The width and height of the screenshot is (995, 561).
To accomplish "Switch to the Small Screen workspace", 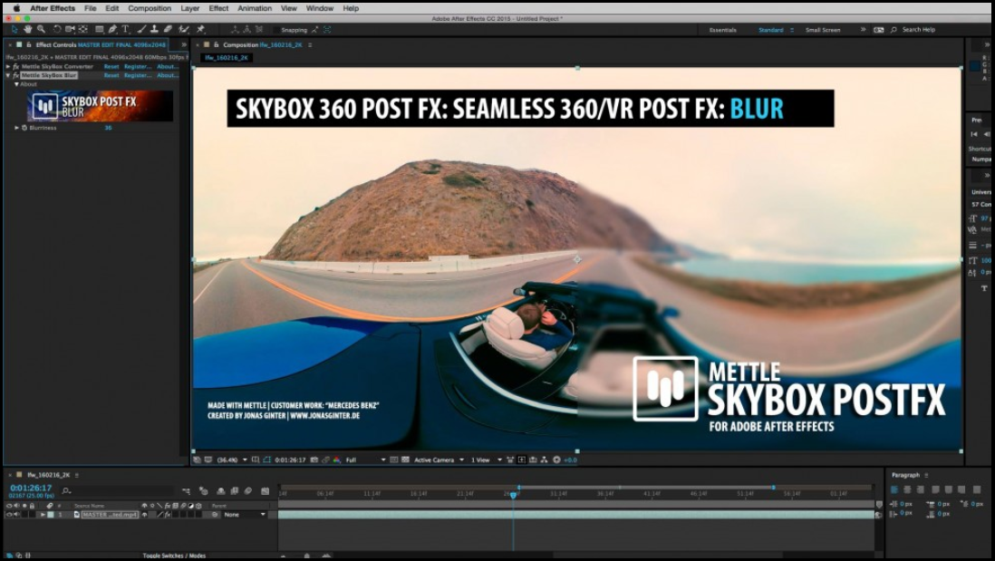I will [x=823, y=30].
